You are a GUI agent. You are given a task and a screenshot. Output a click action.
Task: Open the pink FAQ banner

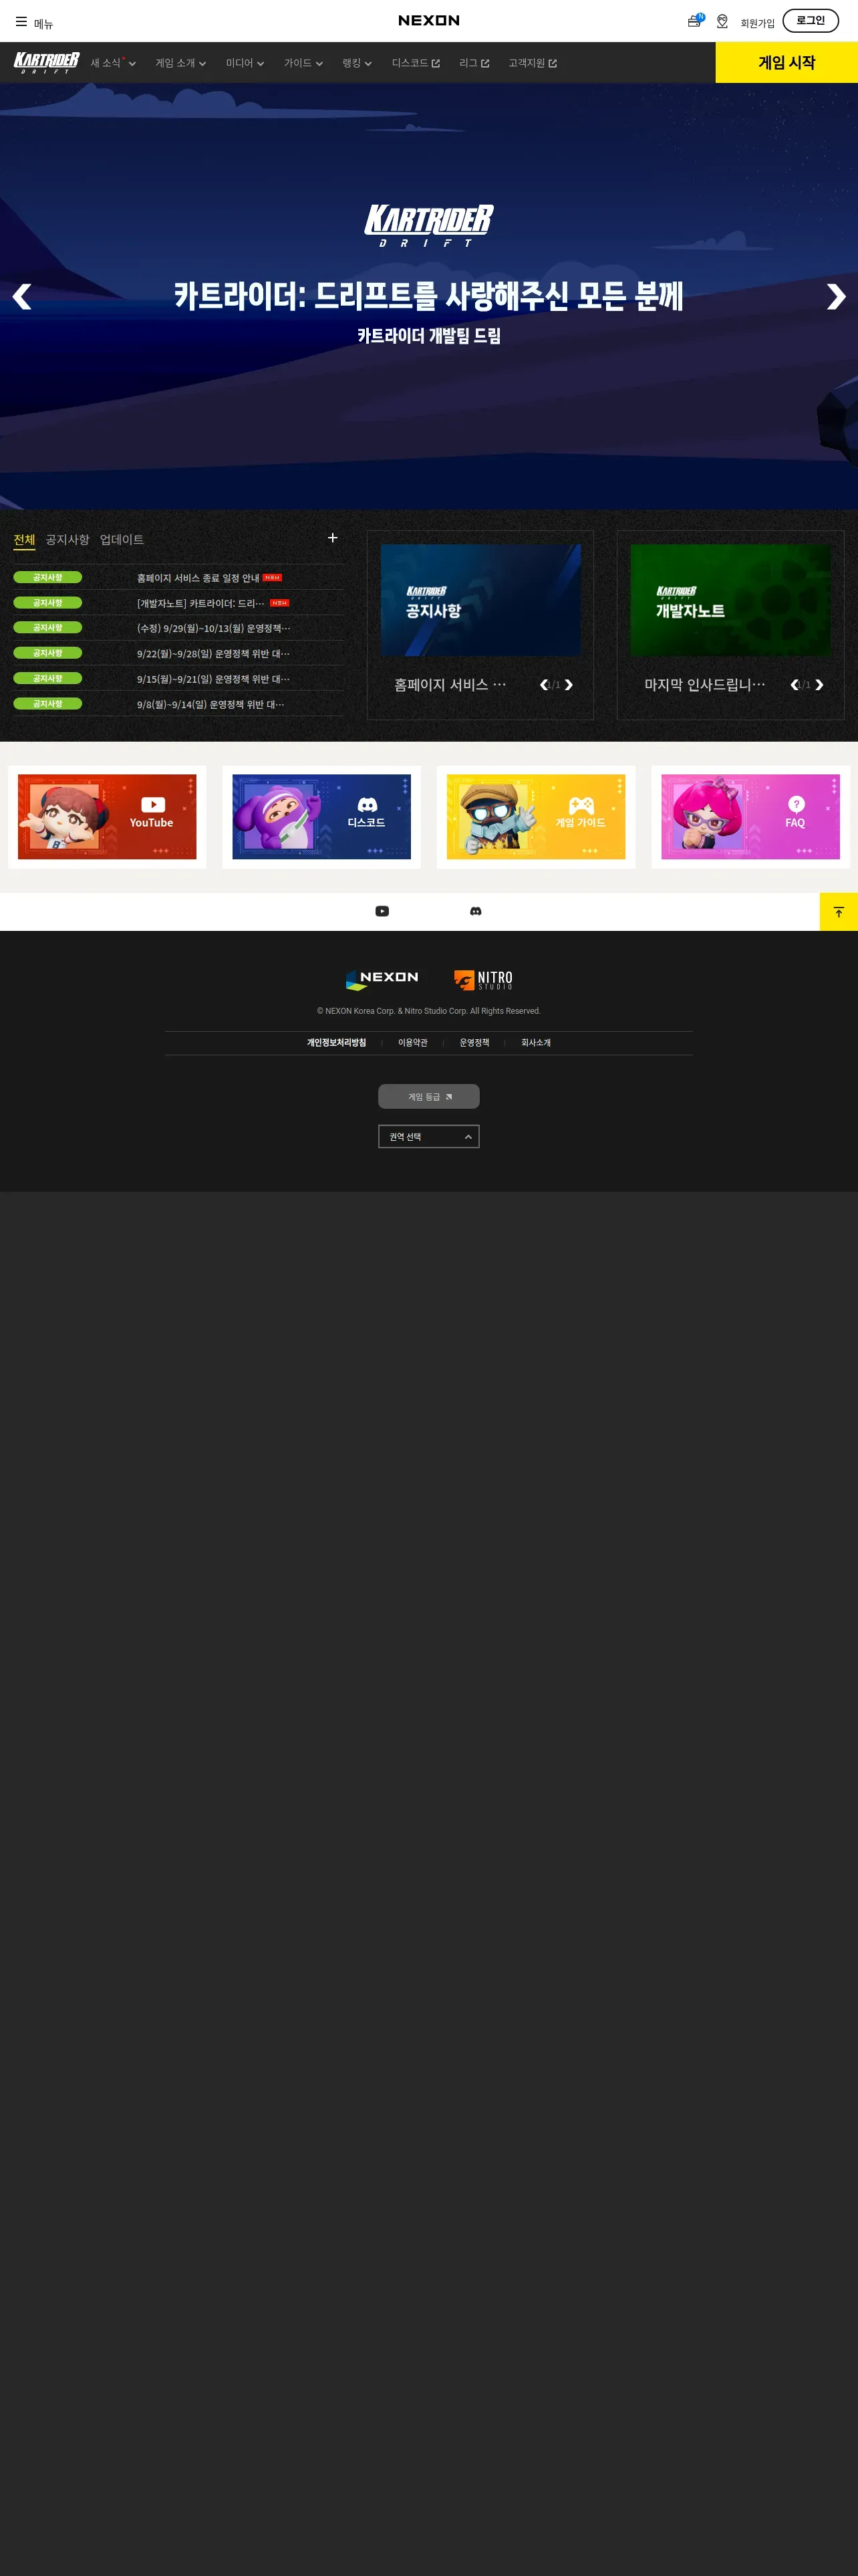click(750, 817)
